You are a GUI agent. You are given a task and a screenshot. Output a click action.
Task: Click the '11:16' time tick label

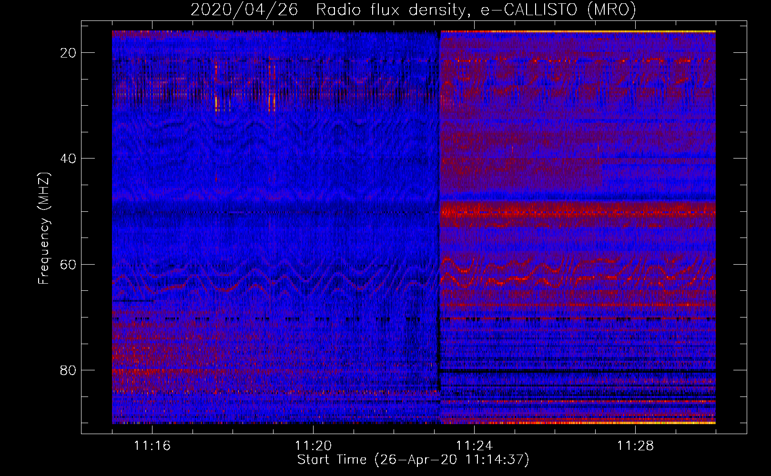tap(152, 446)
